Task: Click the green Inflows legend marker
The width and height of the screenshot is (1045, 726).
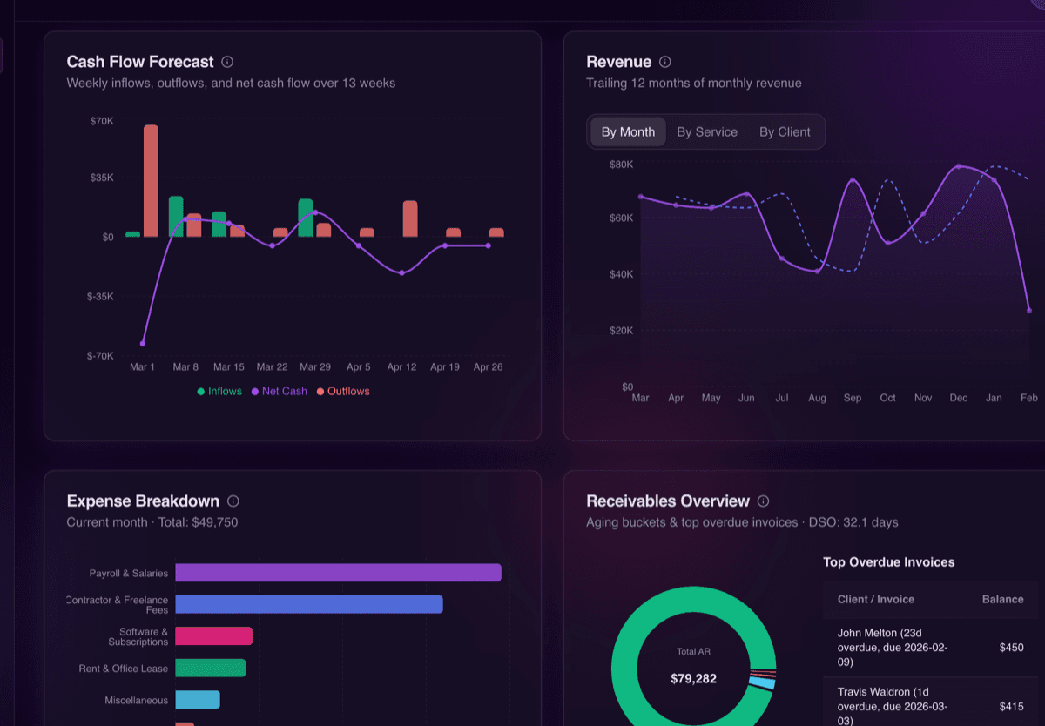Action: pos(202,391)
